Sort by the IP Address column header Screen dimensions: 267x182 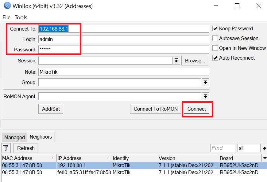click(84, 158)
